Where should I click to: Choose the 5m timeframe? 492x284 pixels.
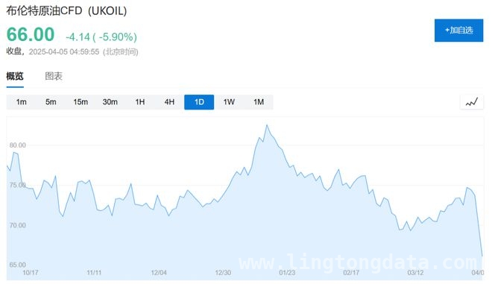click(x=51, y=102)
